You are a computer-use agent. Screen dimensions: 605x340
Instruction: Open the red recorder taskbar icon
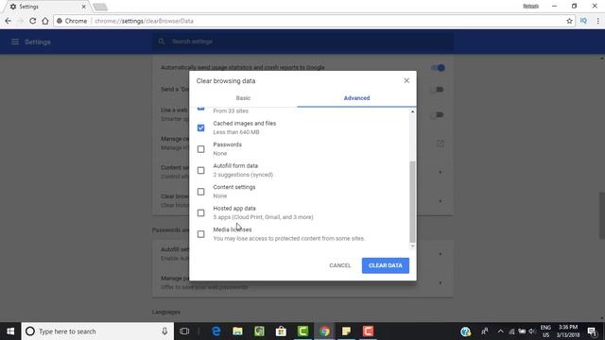[368, 331]
